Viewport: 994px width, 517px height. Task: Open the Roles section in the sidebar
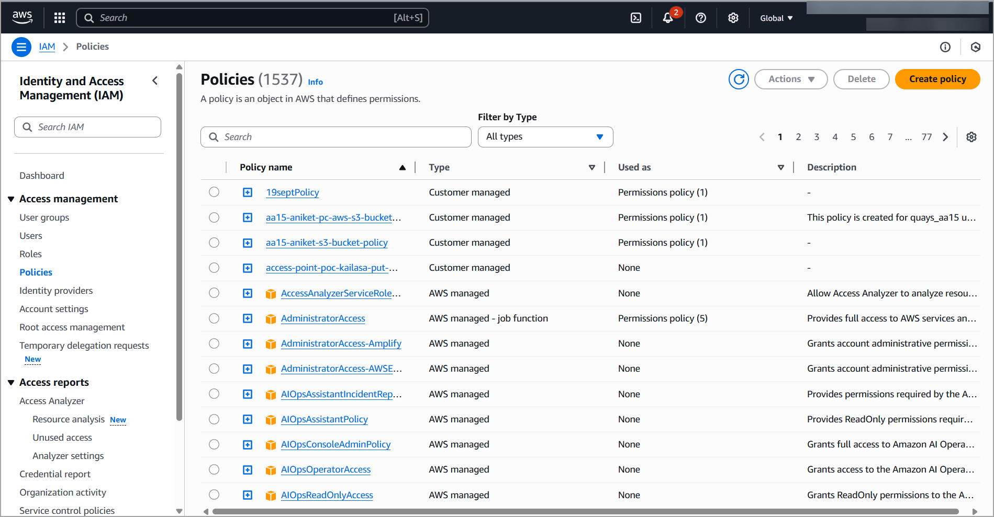pyautogui.click(x=30, y=254)
